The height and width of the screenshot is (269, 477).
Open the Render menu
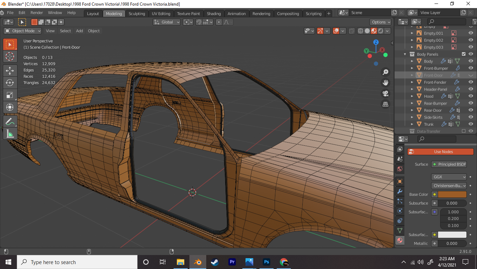click(37, 13)
